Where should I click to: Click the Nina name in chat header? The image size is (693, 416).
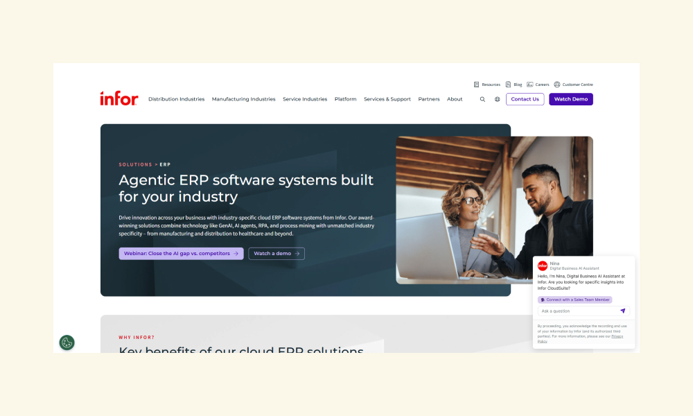pyautogui.click(x=554, y=263)
